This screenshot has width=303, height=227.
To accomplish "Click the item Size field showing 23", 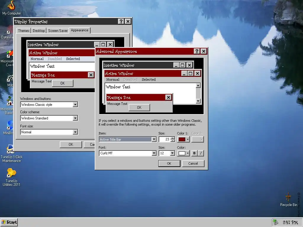I will click(165, 140).
